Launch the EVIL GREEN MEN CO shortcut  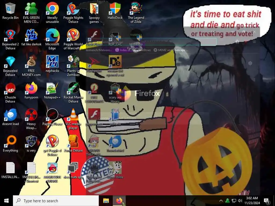pos(31,13)
